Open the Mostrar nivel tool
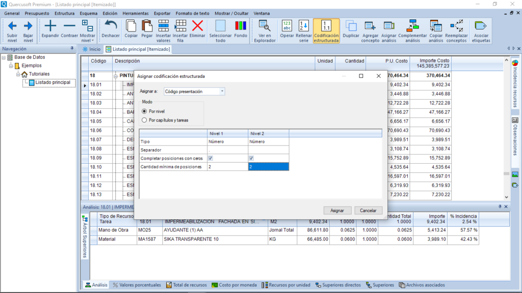Screen dimensions: 522x293 (87, 31)
